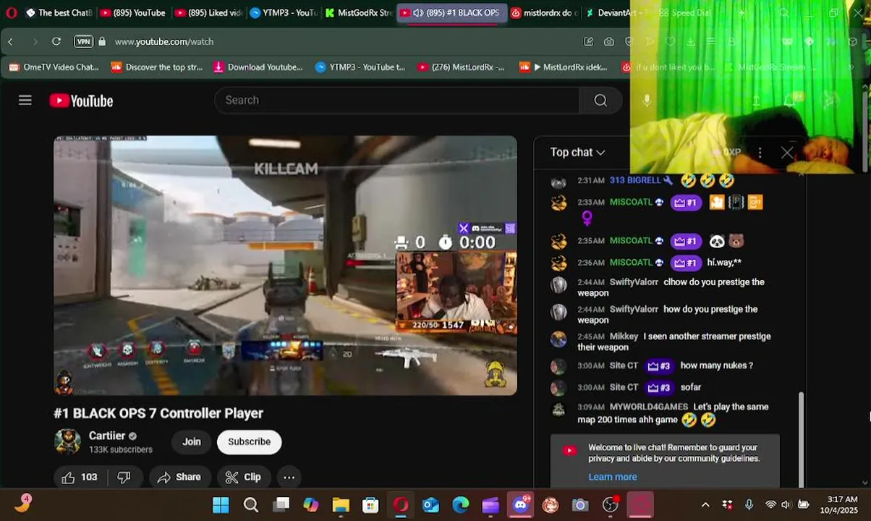
Task: Dislike the video with thumbs down
Action: tap(124, 477)
